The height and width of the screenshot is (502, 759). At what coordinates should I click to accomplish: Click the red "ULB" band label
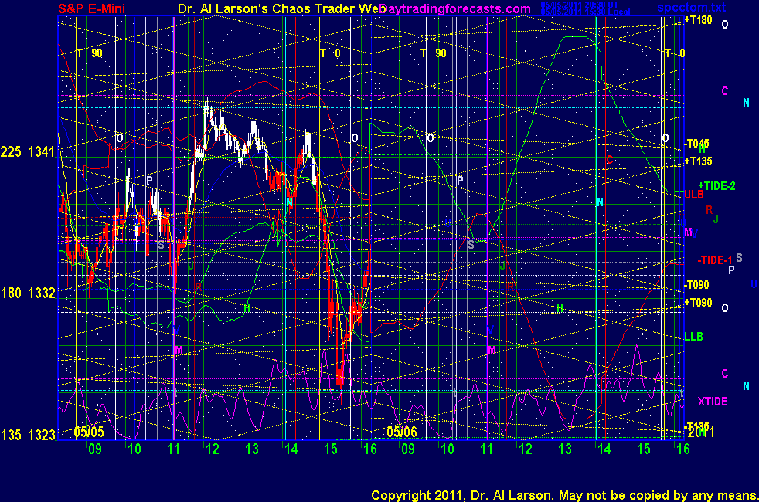pos(693,195)
